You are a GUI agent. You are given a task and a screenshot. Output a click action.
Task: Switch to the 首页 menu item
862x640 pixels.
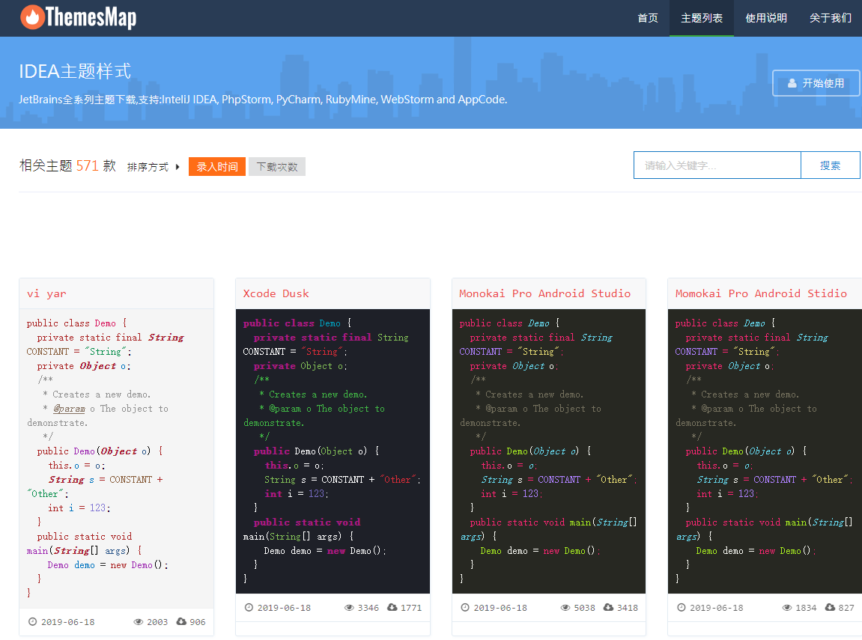(647, 18)
